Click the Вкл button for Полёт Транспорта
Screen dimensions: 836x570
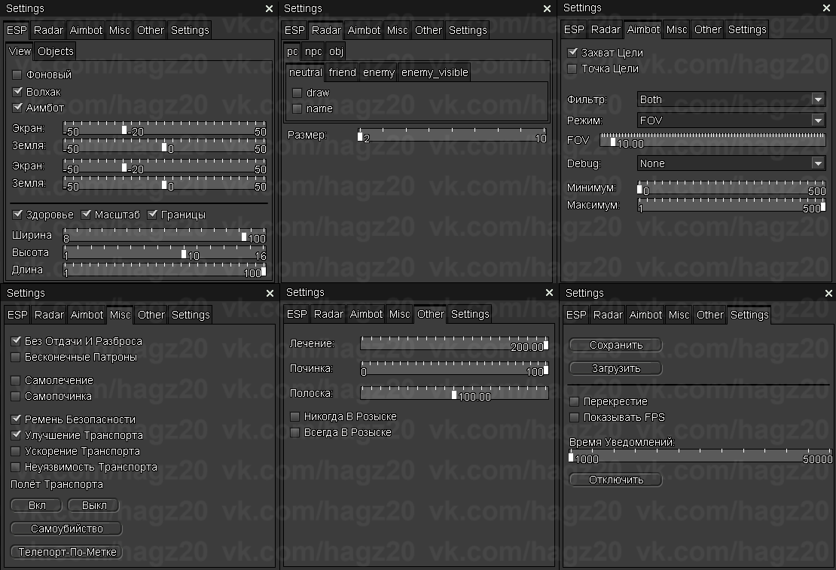[x=37, y=505]
